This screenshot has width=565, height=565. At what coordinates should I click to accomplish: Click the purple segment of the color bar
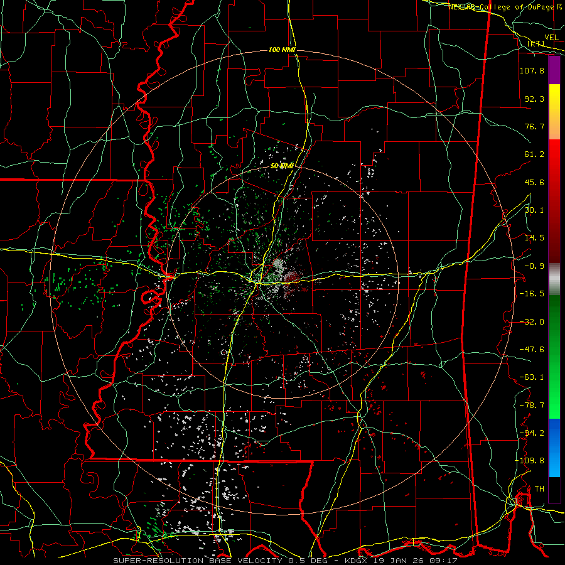(554, 70)
